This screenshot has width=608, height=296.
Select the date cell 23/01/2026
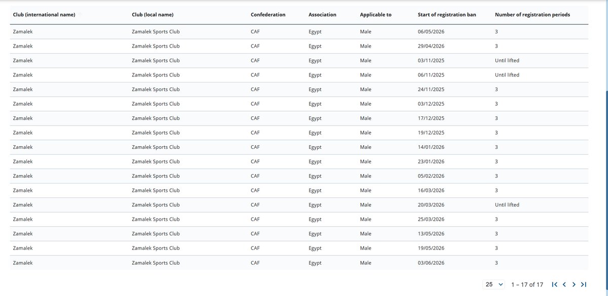point(431,161)
